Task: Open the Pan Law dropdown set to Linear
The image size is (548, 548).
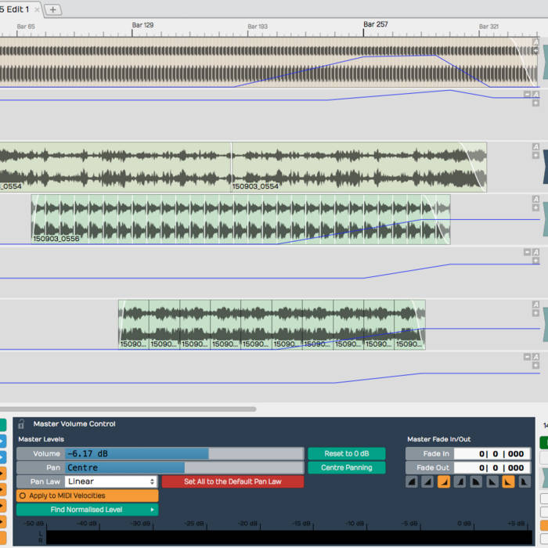Action: coord(110,481)
